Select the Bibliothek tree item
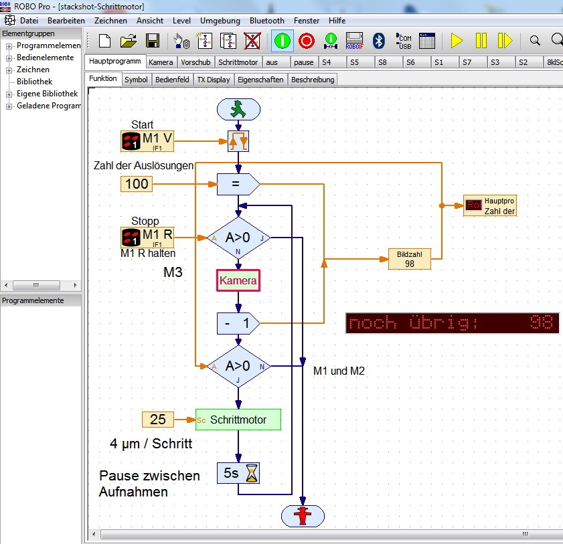This screenshot has height=544, width=563. pyautogui.click(x=34, y=82)
